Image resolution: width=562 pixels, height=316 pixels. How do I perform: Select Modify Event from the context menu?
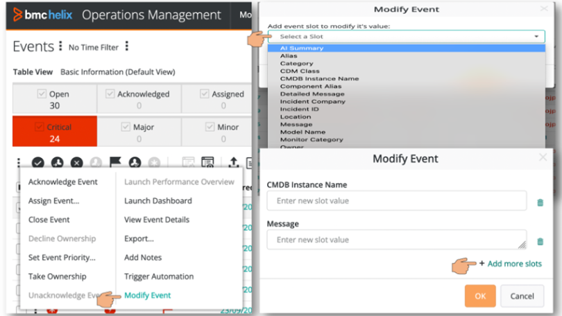tap(147, 295)
